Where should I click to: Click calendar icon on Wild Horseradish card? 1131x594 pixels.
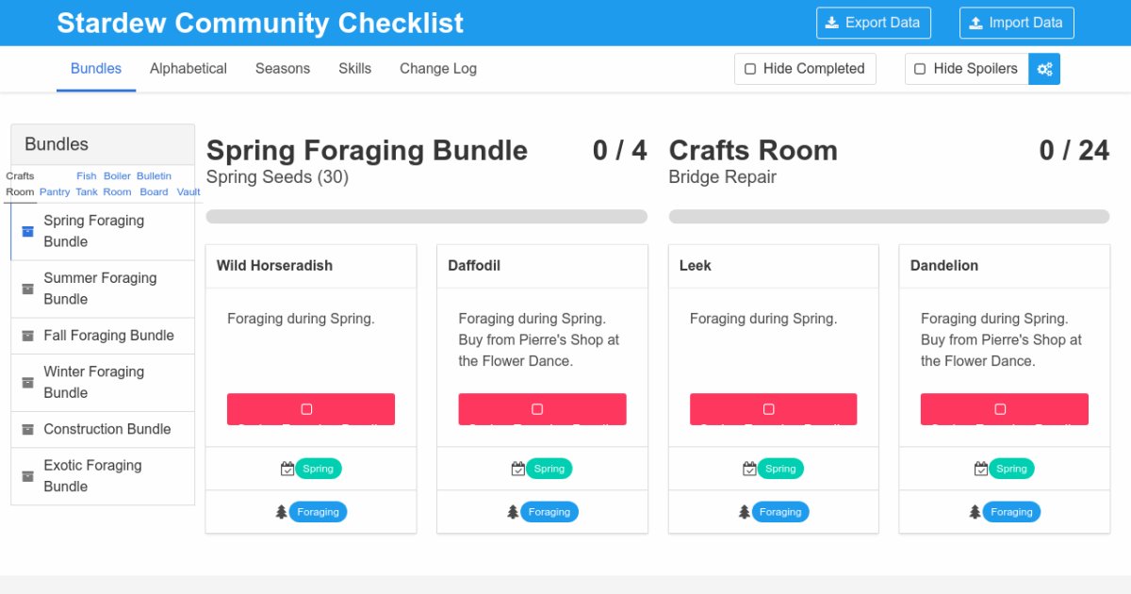pyautogui.click(x=287, y=469)
